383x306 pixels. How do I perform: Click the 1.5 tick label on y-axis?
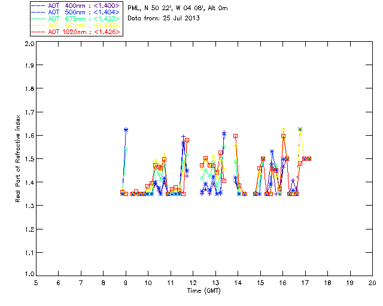coord(29,159)
